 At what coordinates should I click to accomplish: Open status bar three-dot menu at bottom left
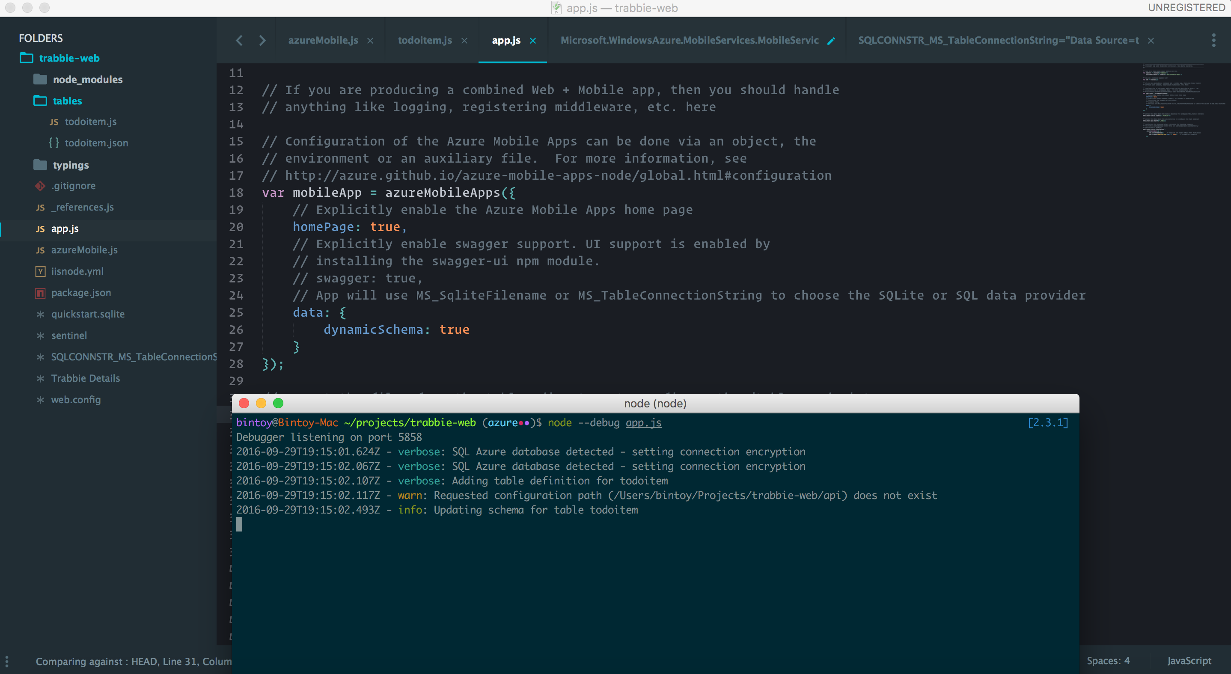[x=7, y=661]
